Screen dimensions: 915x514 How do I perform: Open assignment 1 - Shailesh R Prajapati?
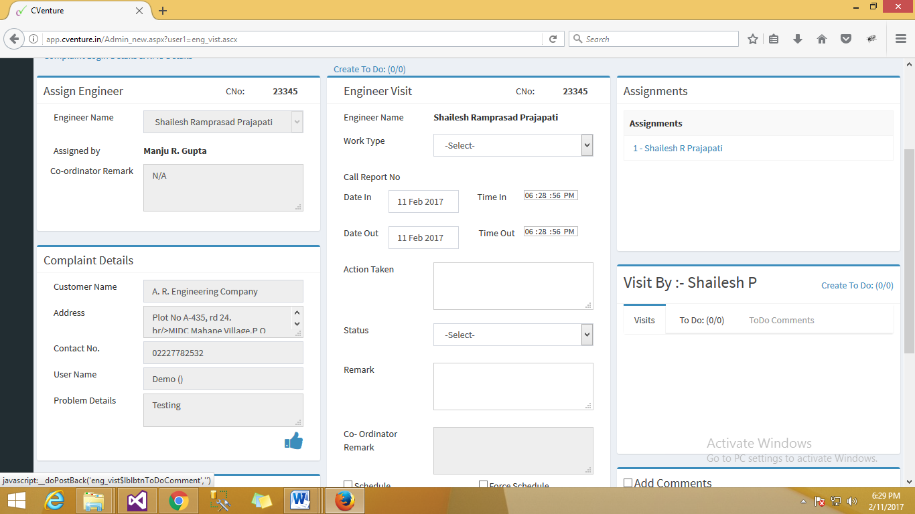(x=678, y=148)
